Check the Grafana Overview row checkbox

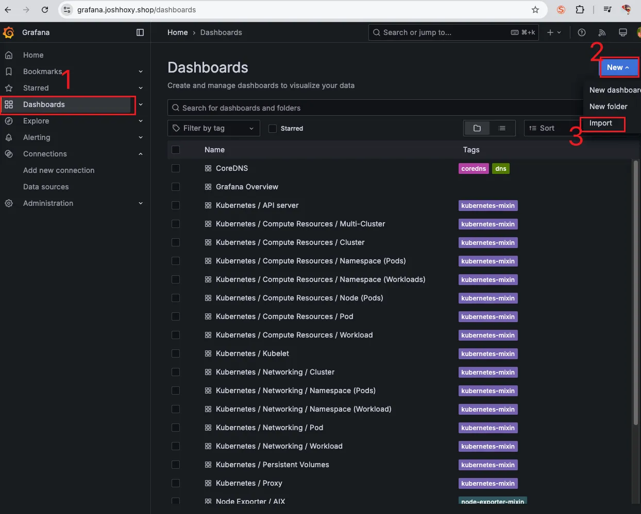click(176, 187)
